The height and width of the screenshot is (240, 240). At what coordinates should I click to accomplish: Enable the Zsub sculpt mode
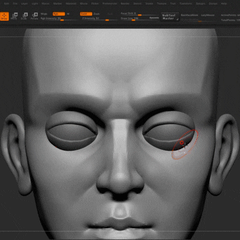pyautogui.click(x=96, y=14)
